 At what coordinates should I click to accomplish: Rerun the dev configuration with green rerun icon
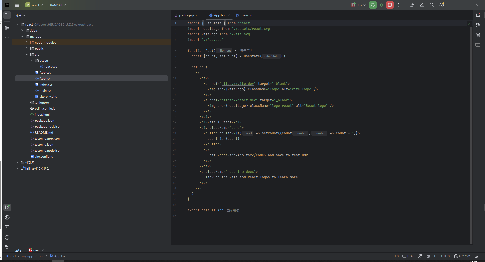tap(373, 5)
